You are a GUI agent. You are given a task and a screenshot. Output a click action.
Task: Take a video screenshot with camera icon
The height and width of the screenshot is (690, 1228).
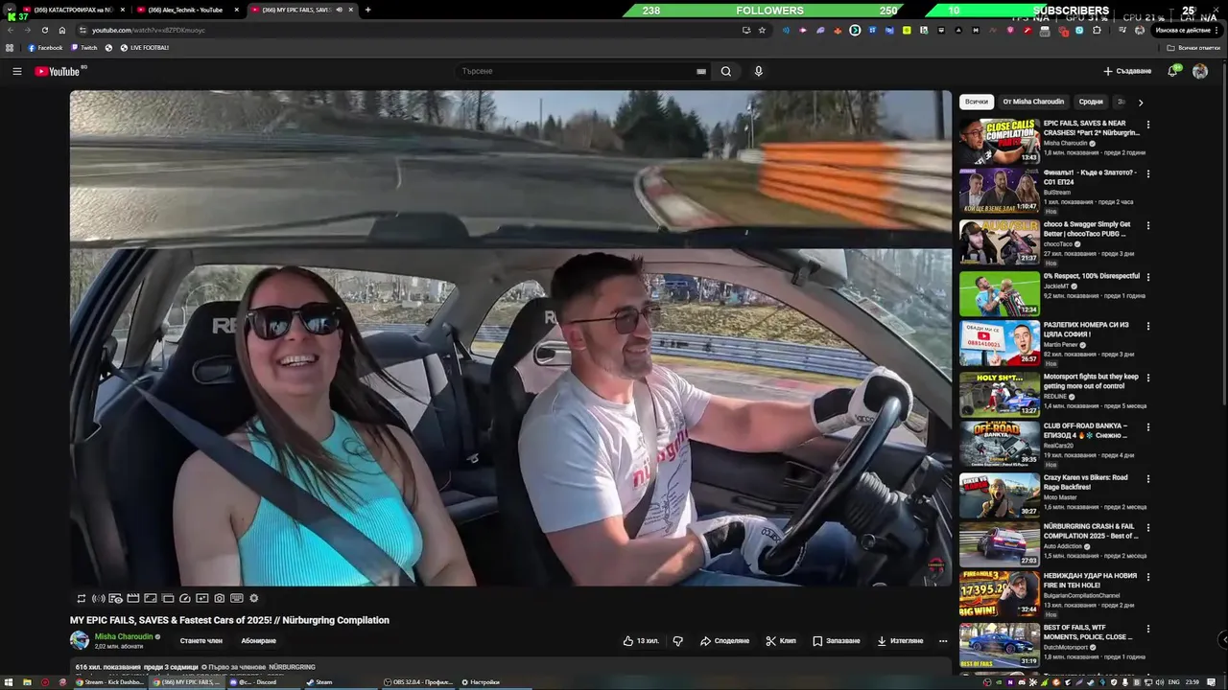coord(220,598)
